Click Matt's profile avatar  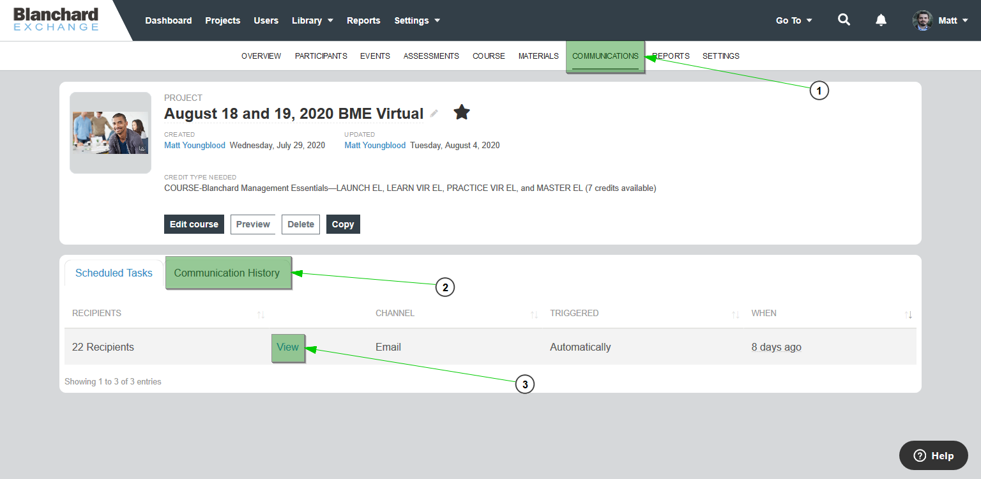point(922,20)
